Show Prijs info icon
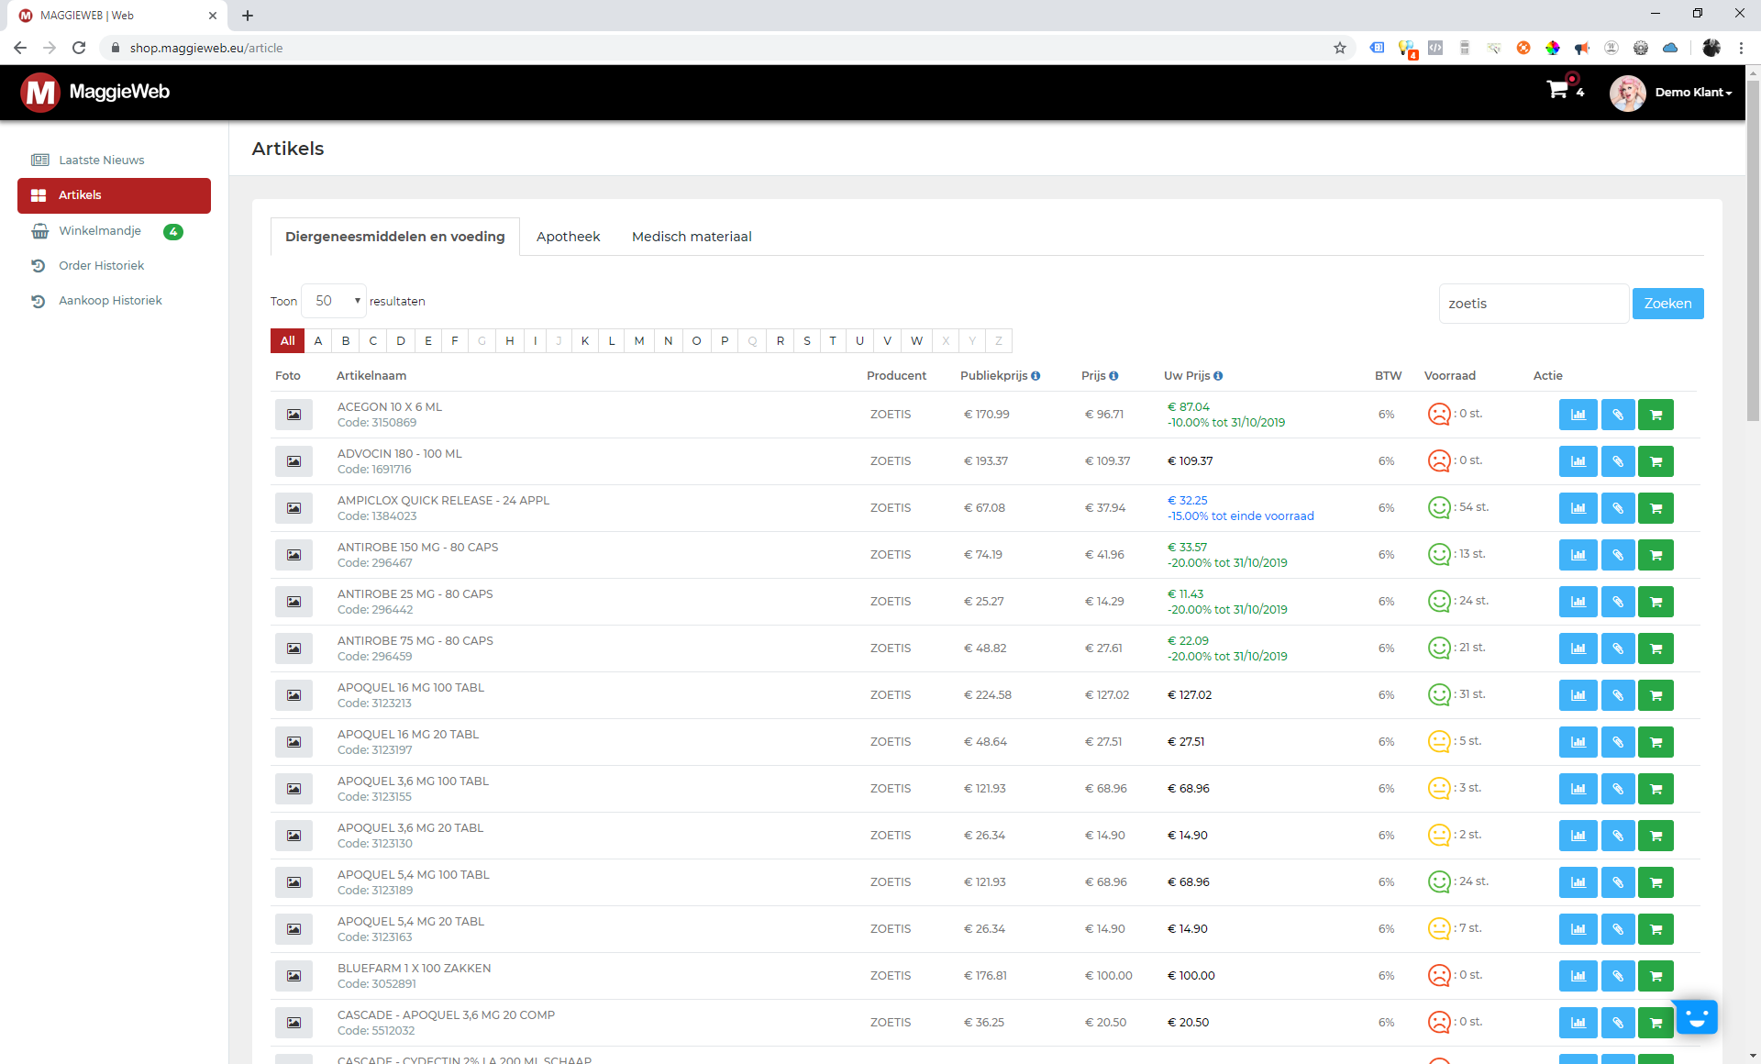Screen dimensions: 1761x1064 1113,376
